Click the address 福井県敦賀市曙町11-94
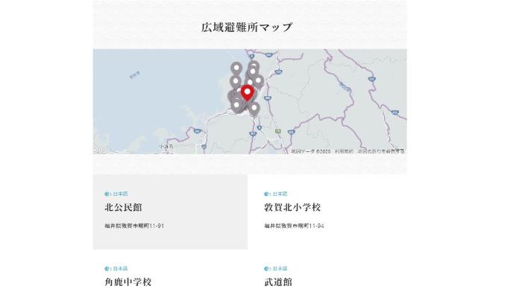The image size is (522, 298). (x=294, y=226)
